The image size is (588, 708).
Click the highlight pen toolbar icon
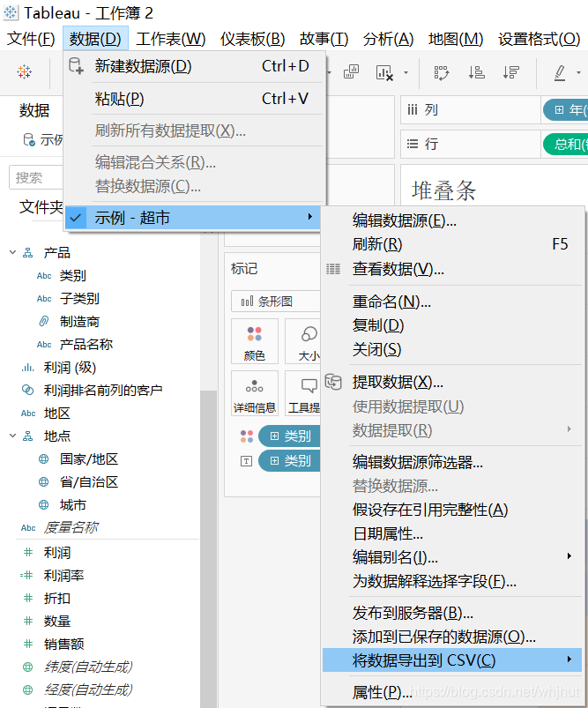pyautogui.click(x=560, y=72)
